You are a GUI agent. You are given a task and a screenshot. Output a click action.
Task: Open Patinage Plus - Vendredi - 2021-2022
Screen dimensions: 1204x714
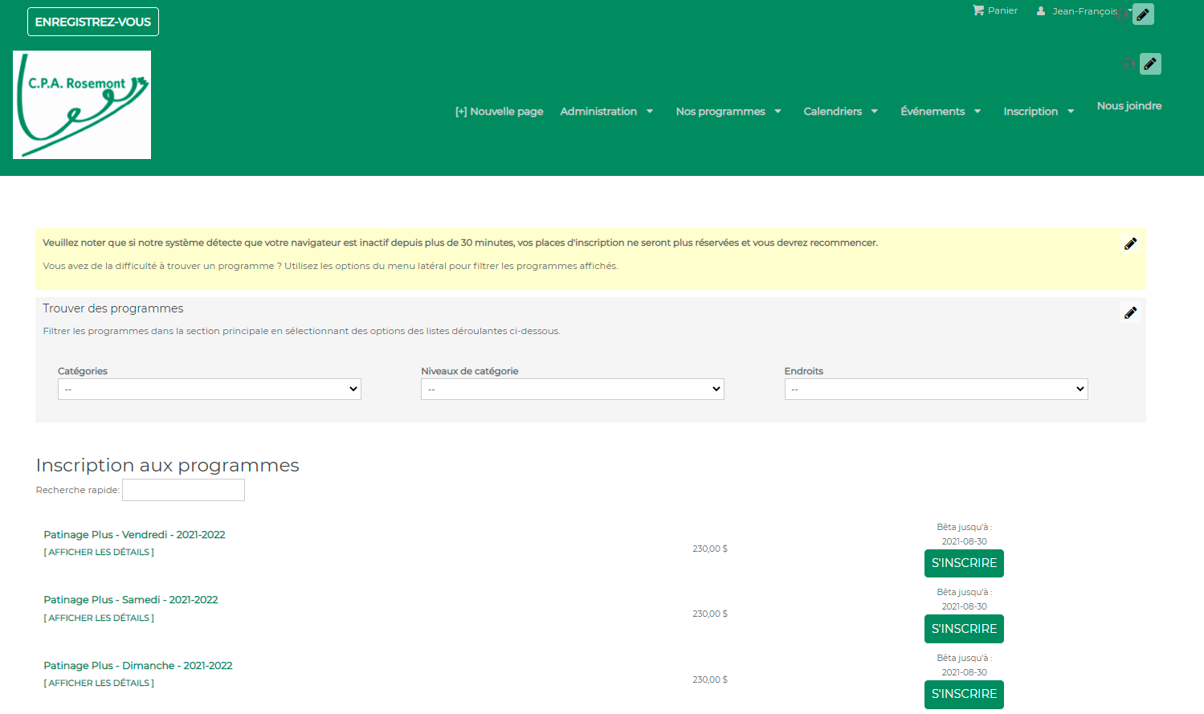[x=134, y=535]
